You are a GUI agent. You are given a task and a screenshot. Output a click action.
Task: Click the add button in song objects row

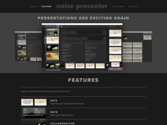[x=105, y=38]
